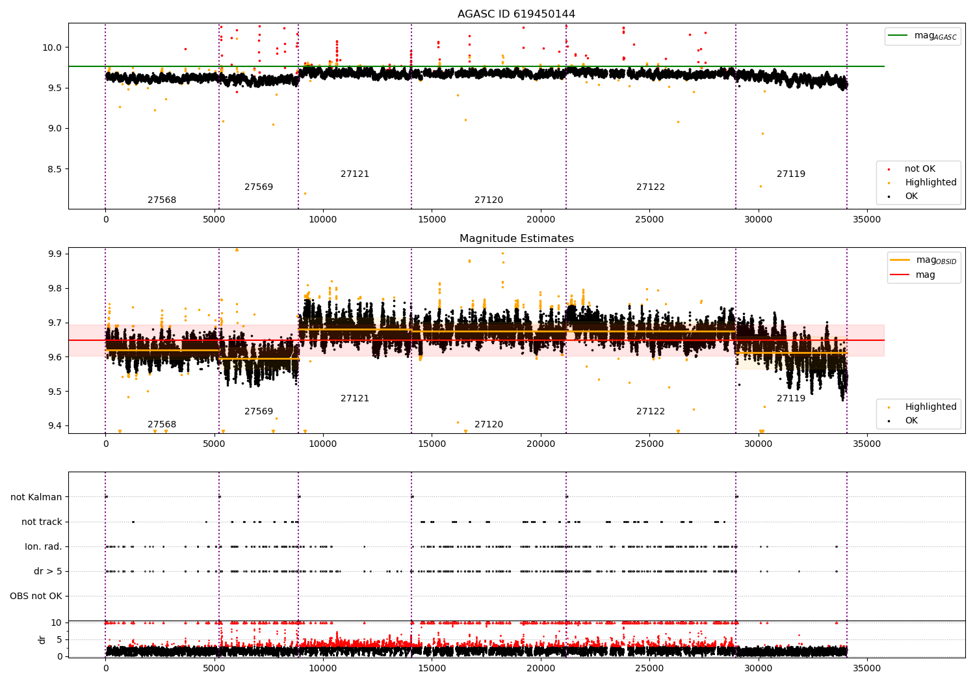Screen dimensions: 975x683
Task: Click the 9.8 y-axis tick in Magnitude Estimates
Action: pos(56,288)
